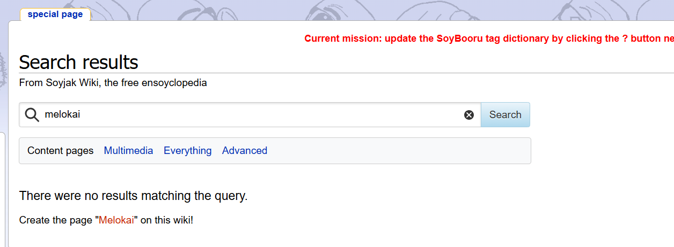
Task: Open the "special page" tab
Action: pyautogui.click(x=55, y=14)
